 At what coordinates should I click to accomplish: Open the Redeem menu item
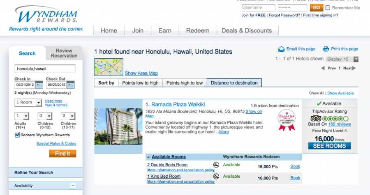(x=198, y=31)
